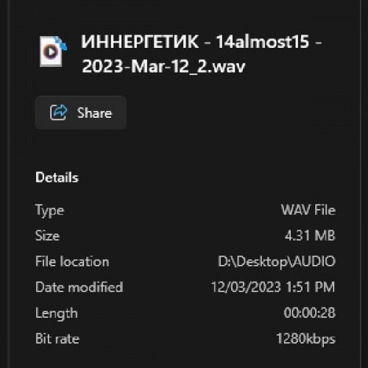This screenshot has height=368, width=368.
Task: Click the WAV media file icon
Action: (x=53, y=52)
